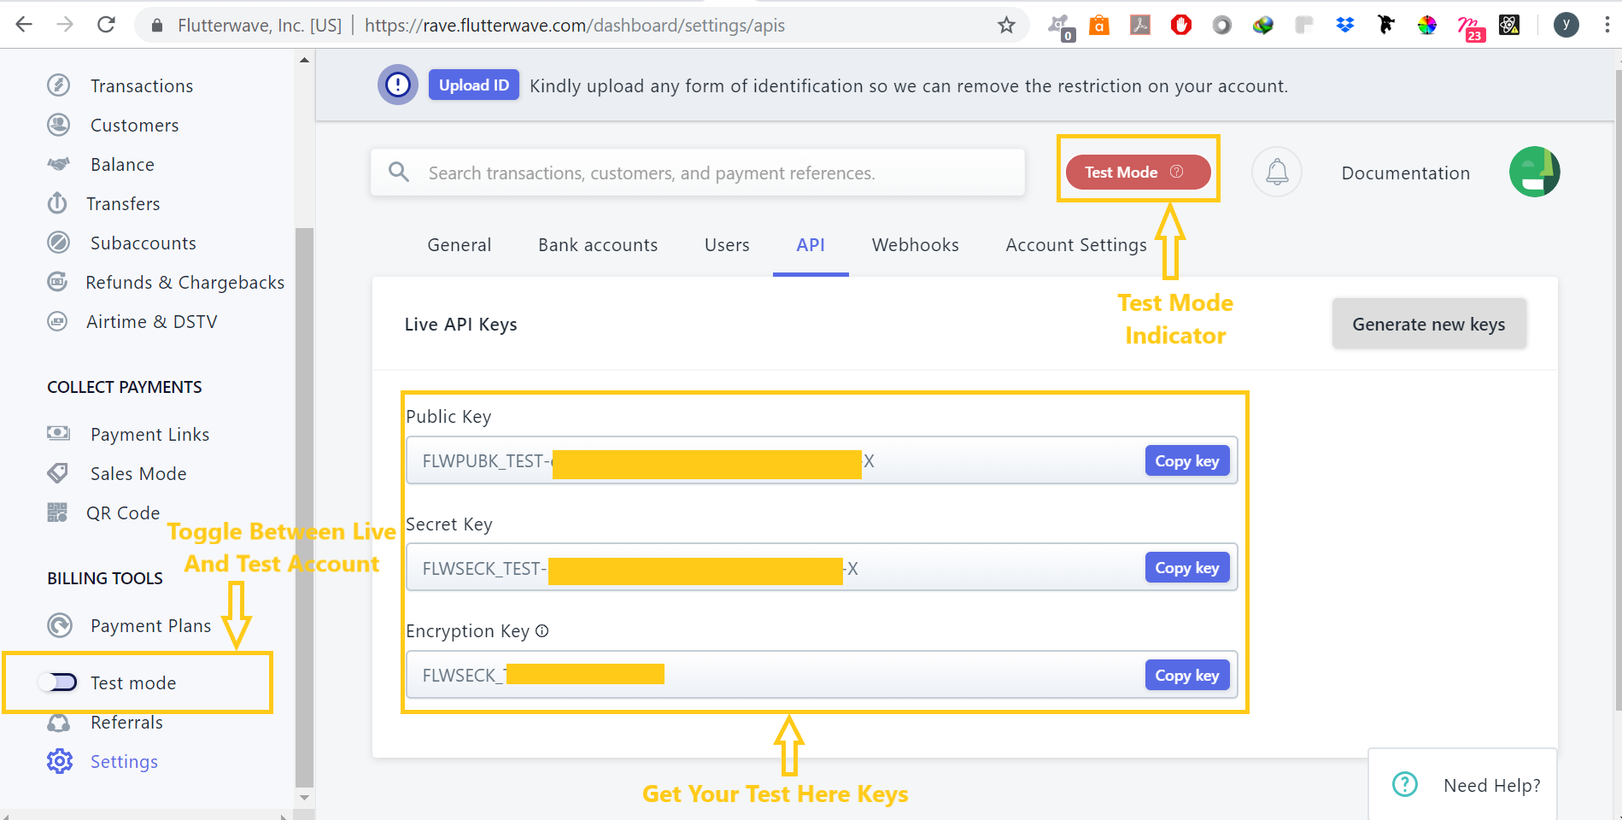Click the Airtime & DSTV icon
The width and height of the screenshot is (1622, 820).
57,321
